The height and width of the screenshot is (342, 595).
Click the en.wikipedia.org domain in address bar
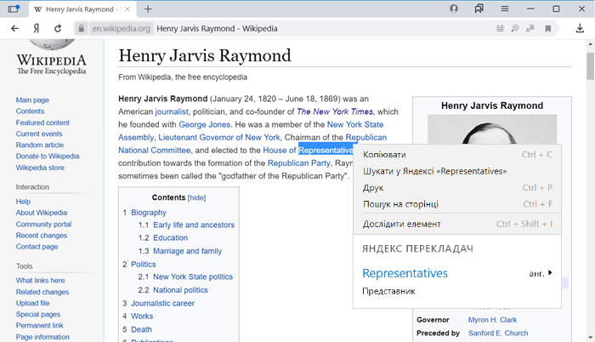[x=122, y=29]
